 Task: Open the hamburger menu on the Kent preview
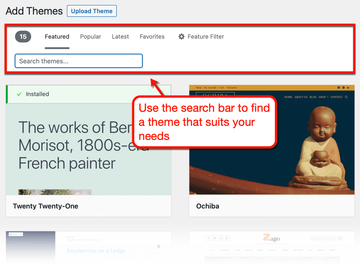pyautogui.click(x=11, y=234)
